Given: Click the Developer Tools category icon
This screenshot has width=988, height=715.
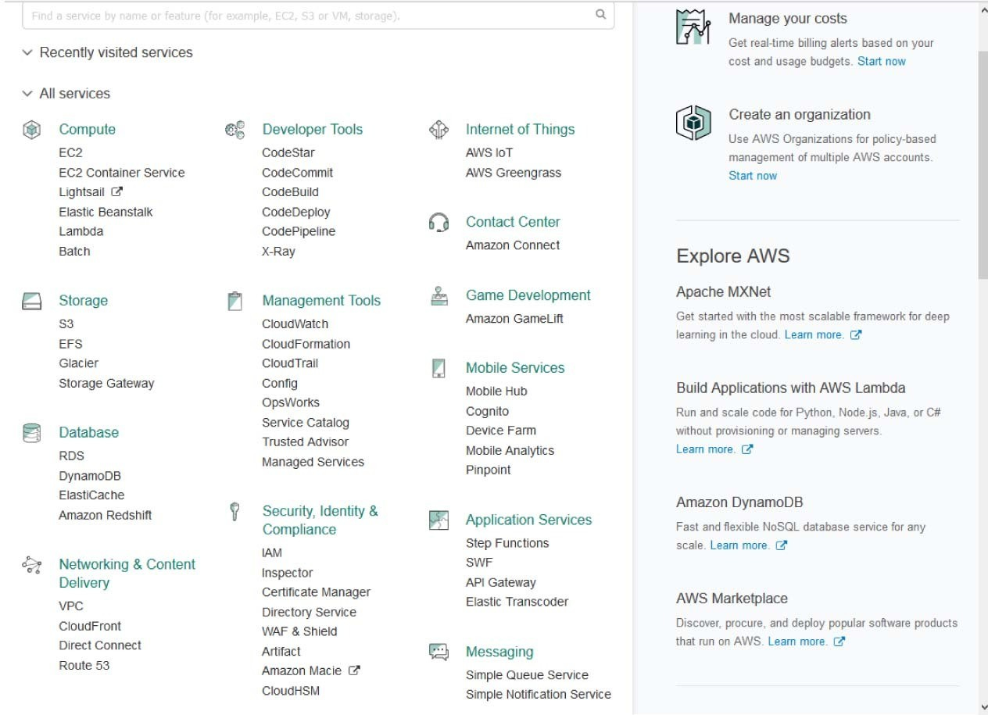Looking at the screenshot, I should 234,130.
